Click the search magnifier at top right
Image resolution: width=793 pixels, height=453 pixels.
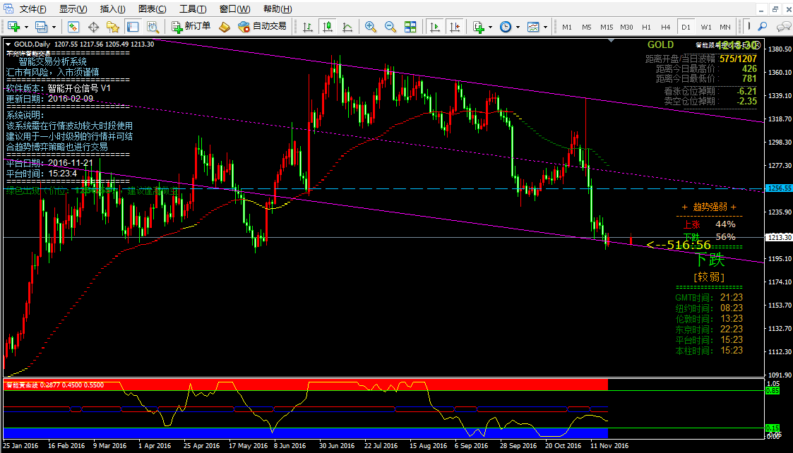click(762, 27)
